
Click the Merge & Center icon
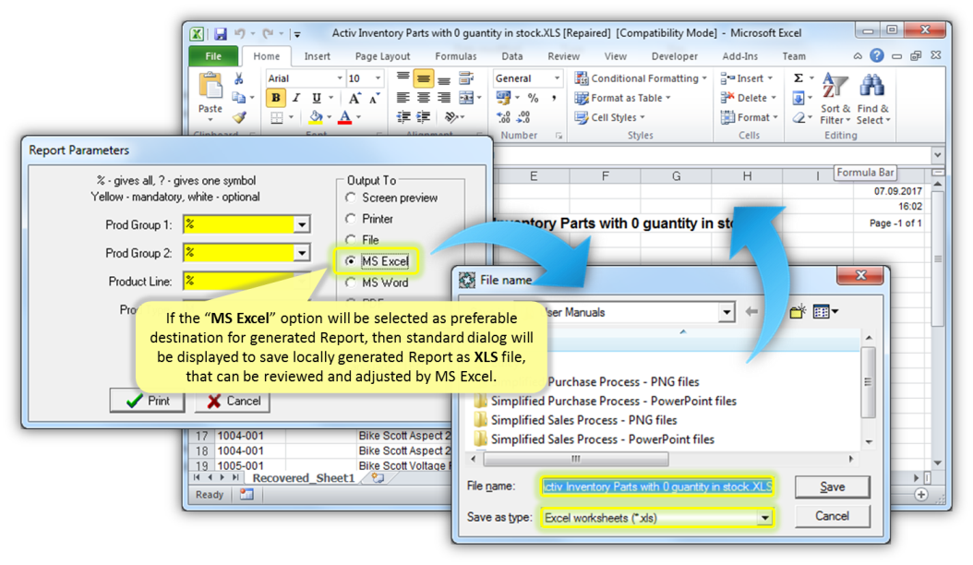click(x=466, y=98)
